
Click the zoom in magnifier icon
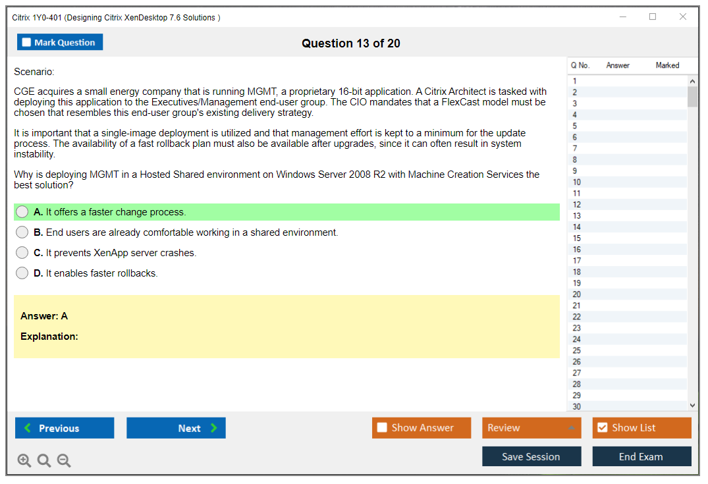(x=24, y=460)
